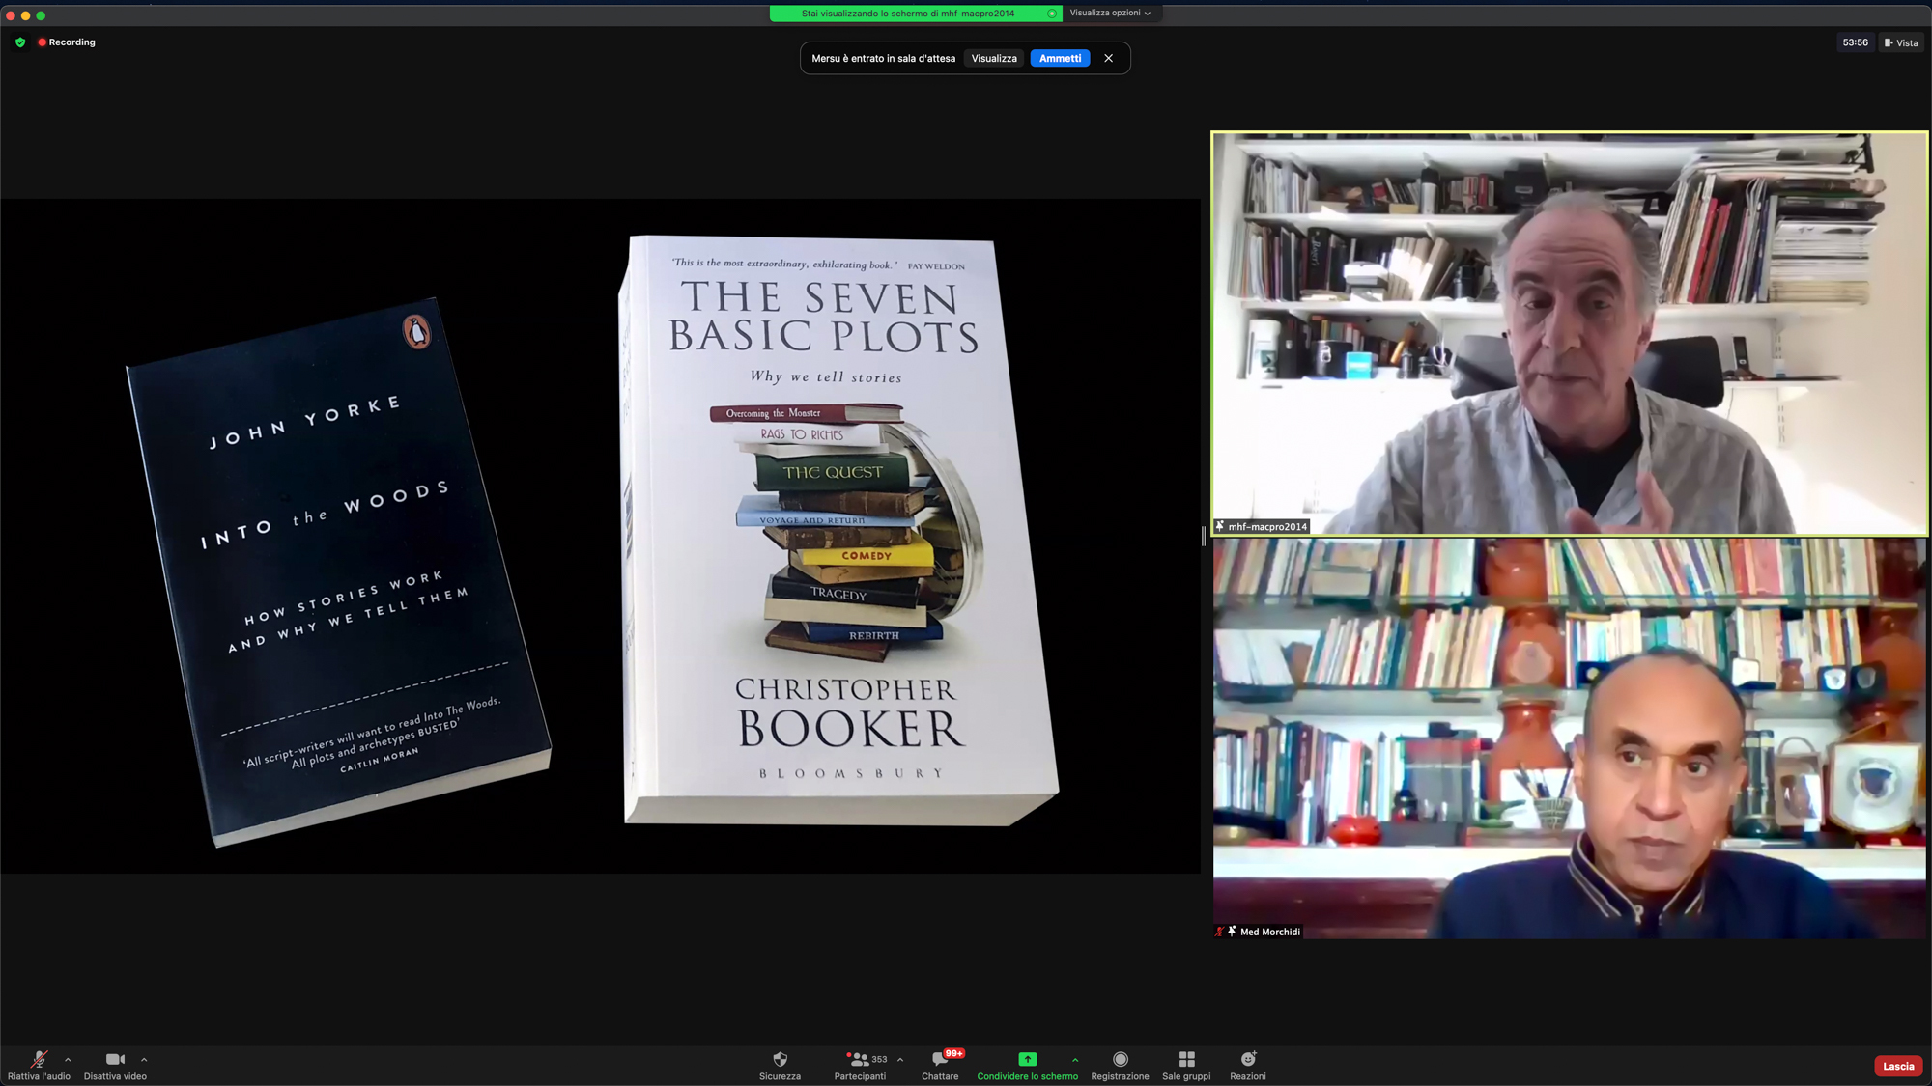The image size is (1932, 1086).
Task: Click the shared screen book slide
Action: 600,536
